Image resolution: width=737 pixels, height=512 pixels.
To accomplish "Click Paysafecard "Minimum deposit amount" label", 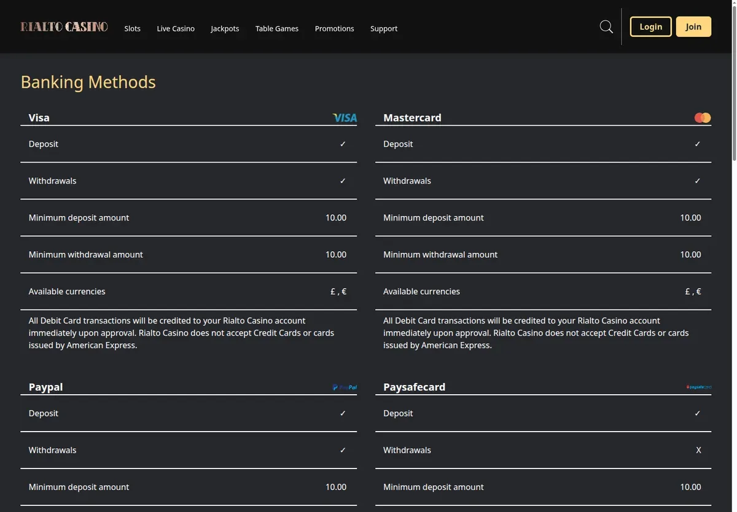I will (434, 487).
